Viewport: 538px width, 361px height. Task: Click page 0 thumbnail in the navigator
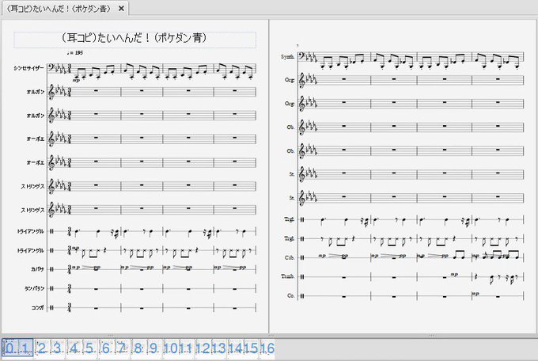pyautogui.click(x=9, y=348)
